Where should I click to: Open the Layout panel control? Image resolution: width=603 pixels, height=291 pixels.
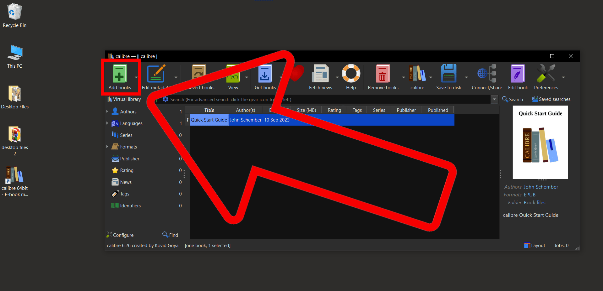pos(534,245)
